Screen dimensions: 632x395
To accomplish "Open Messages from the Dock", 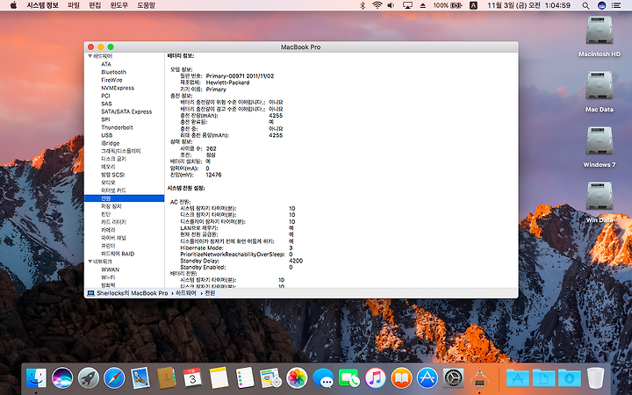I will (323, 378).
